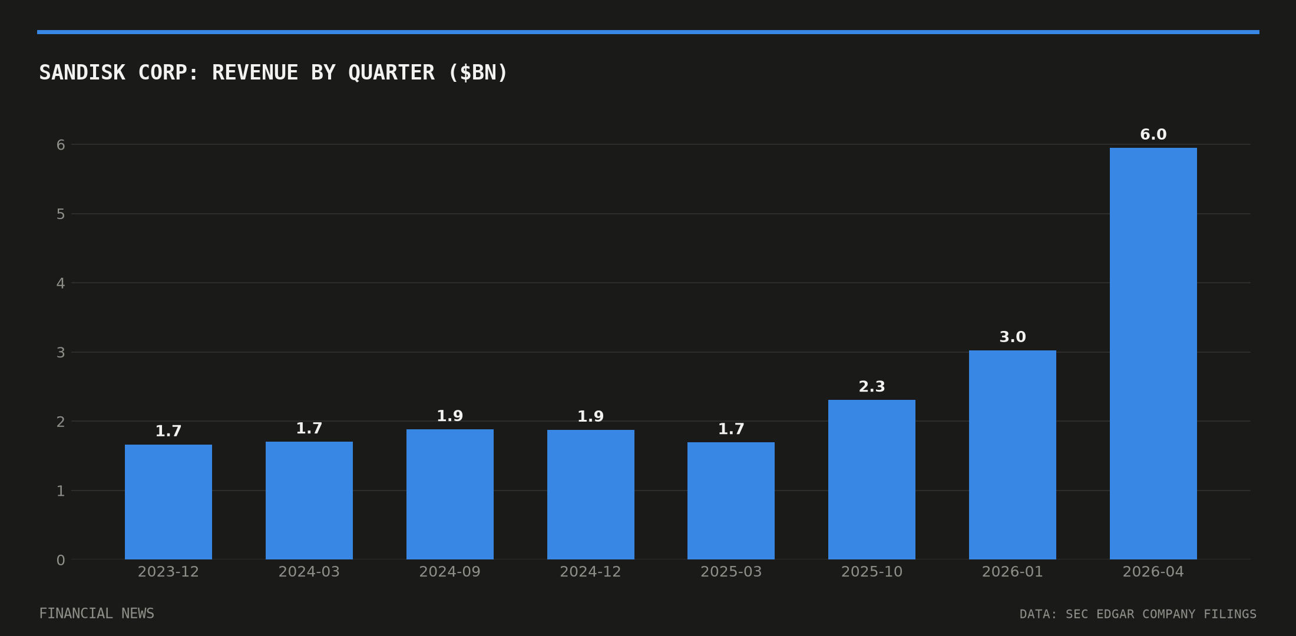Click the x-axis label 2024-09

tap(450, 572)
